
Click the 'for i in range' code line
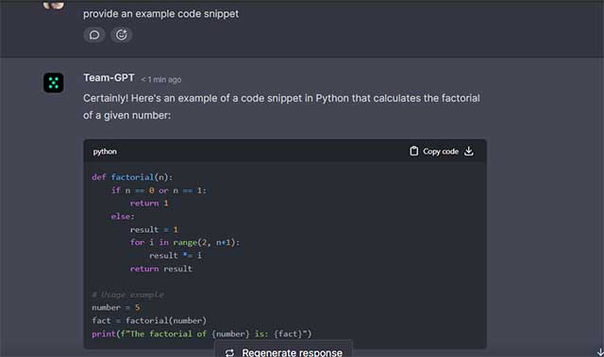click(185, 242)
